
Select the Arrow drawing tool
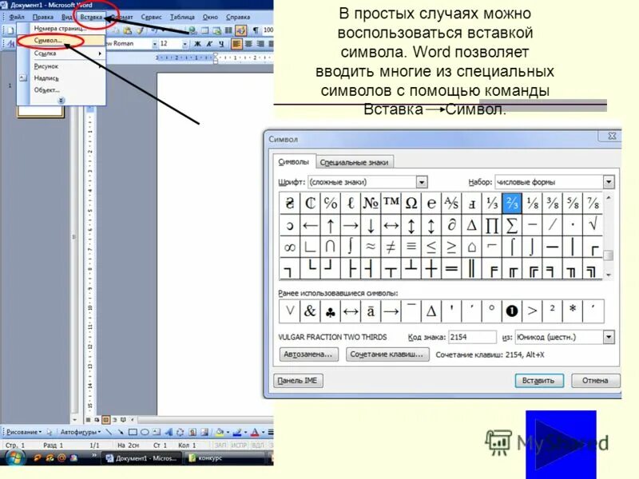click(121, 432)
